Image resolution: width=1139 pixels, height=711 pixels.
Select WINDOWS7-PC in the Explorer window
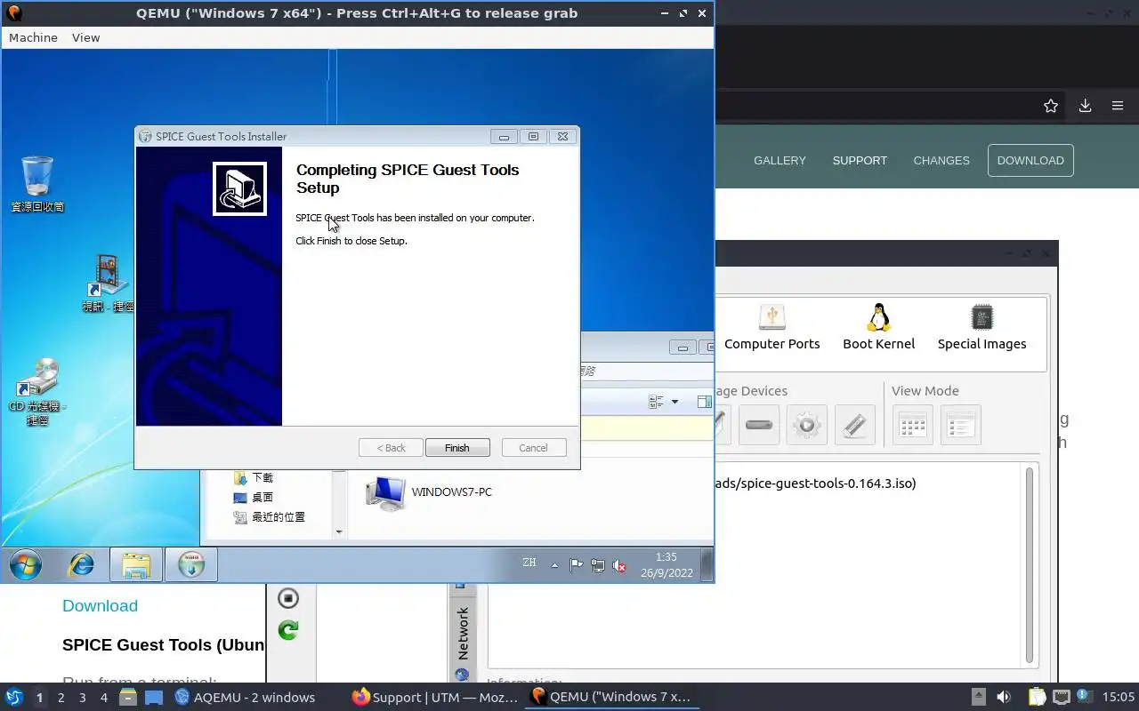pos(429,492)
